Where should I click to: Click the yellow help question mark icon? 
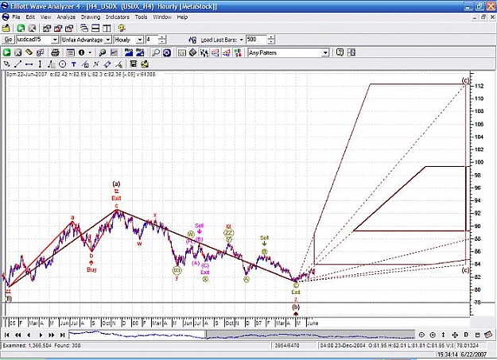tap(122, 28)
